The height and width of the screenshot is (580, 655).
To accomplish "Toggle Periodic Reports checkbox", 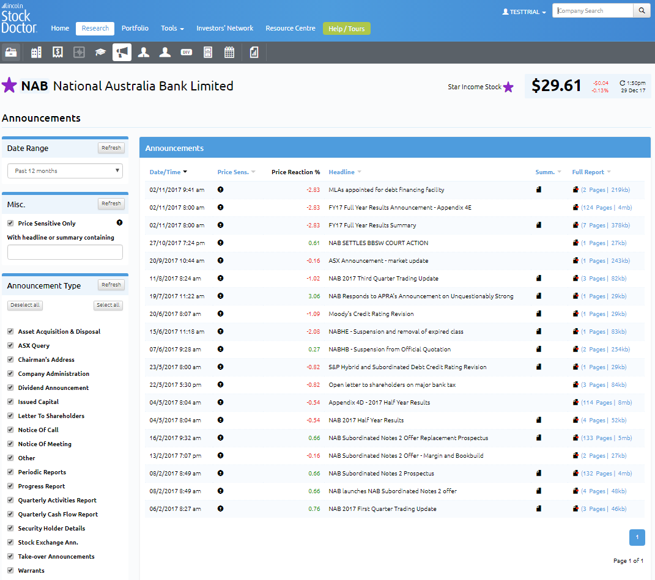I will 10,472.
